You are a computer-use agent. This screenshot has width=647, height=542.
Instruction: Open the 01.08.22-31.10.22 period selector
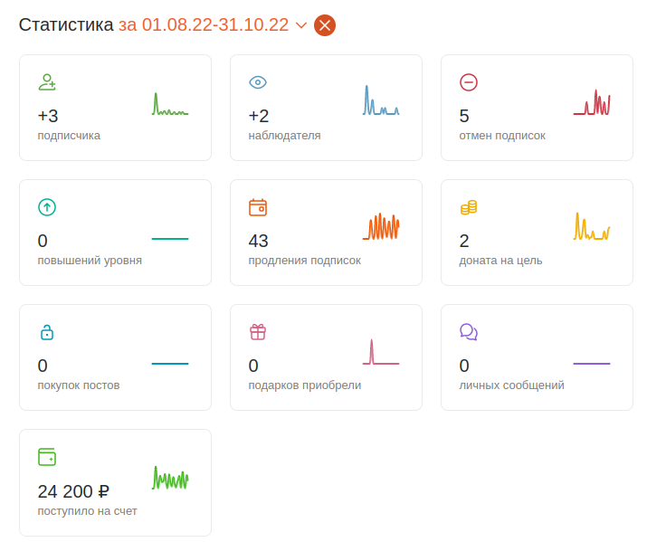point(204,24)
